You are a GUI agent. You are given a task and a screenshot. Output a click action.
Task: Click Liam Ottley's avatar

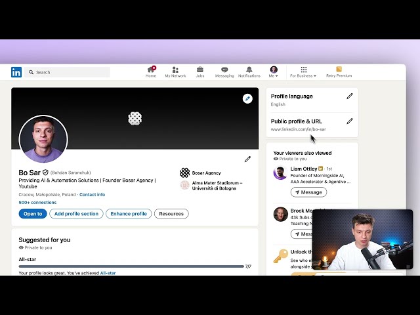(280, 173)
